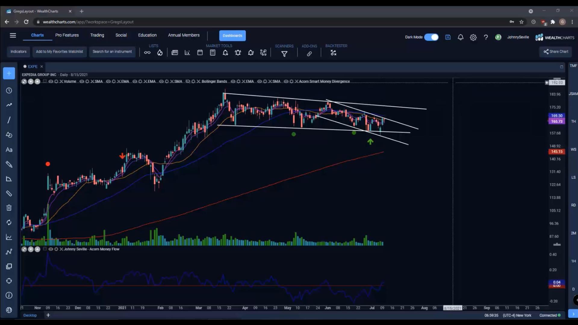Screen dimensions: 578x325
Task: Open the Trading menu
Action: (x=97, y=35)
